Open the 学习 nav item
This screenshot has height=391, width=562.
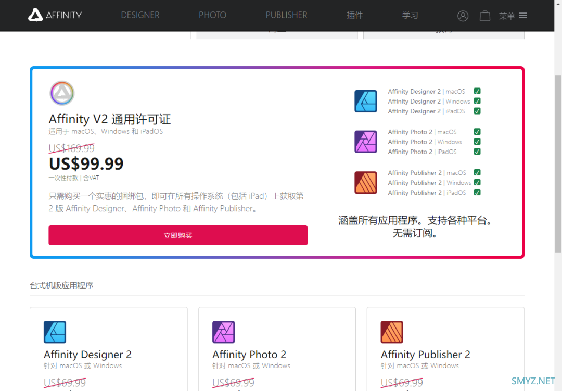pos(410,15)
